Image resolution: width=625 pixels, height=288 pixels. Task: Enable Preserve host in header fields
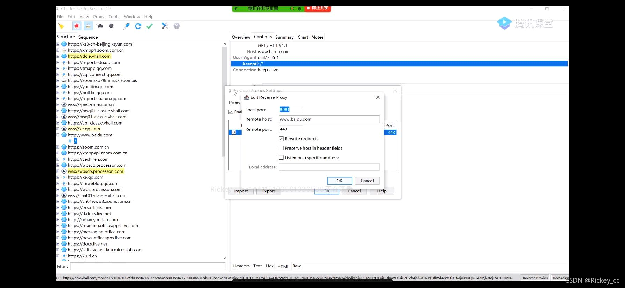[281, 148]
